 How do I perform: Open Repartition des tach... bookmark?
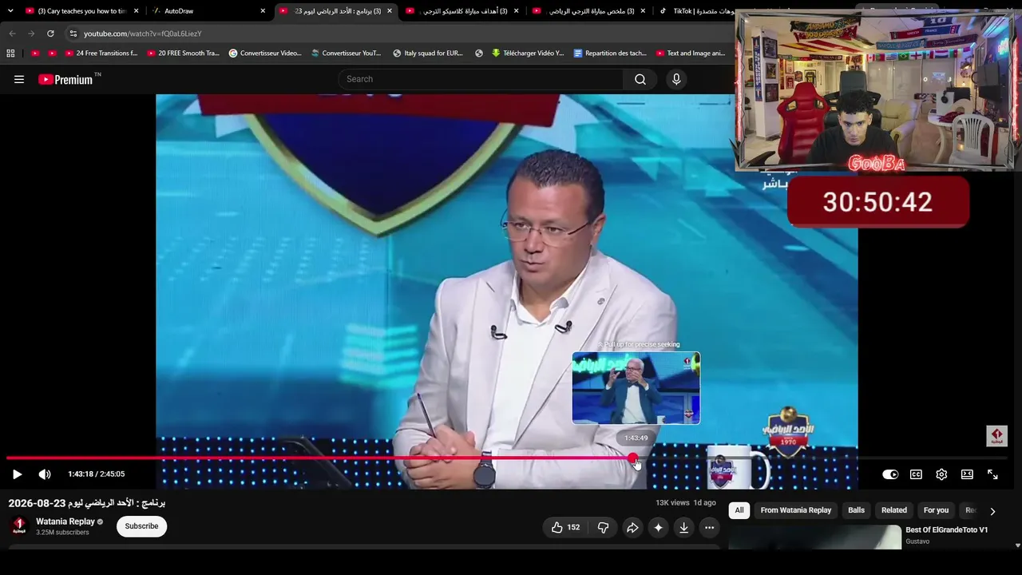tap(610, 54)
